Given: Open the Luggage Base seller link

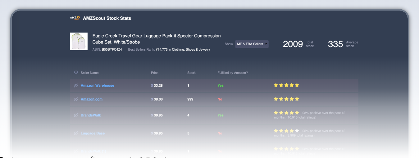Looking at the screenshot, I should tap(93, 133).
